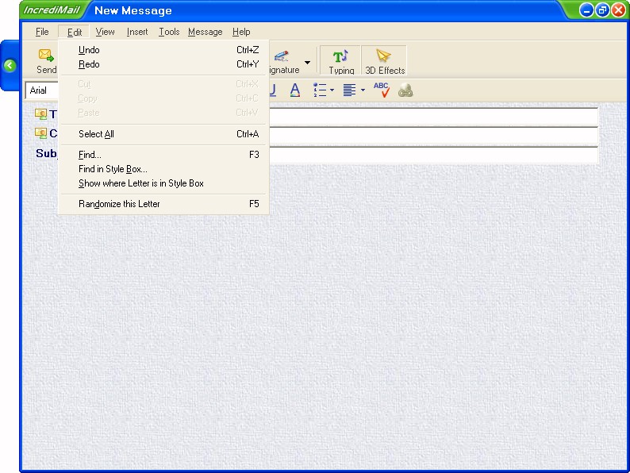The width and height of the screenshot is (630, 473).
Task: Click the Cc address book icon
Action: click(41, 133)
